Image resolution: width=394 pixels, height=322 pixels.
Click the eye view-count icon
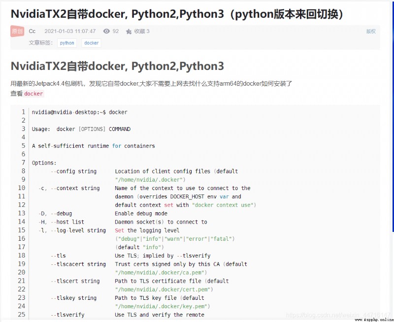tap(106, 31)
